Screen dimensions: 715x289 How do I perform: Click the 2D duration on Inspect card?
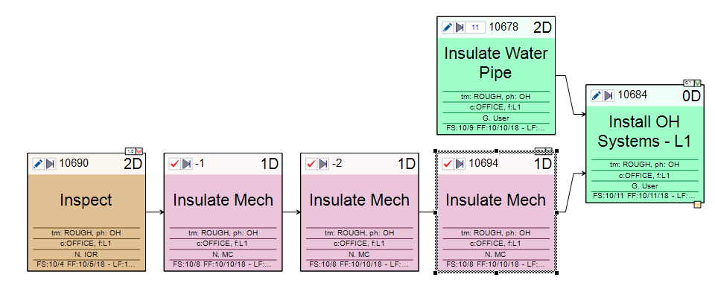point(133,164)
